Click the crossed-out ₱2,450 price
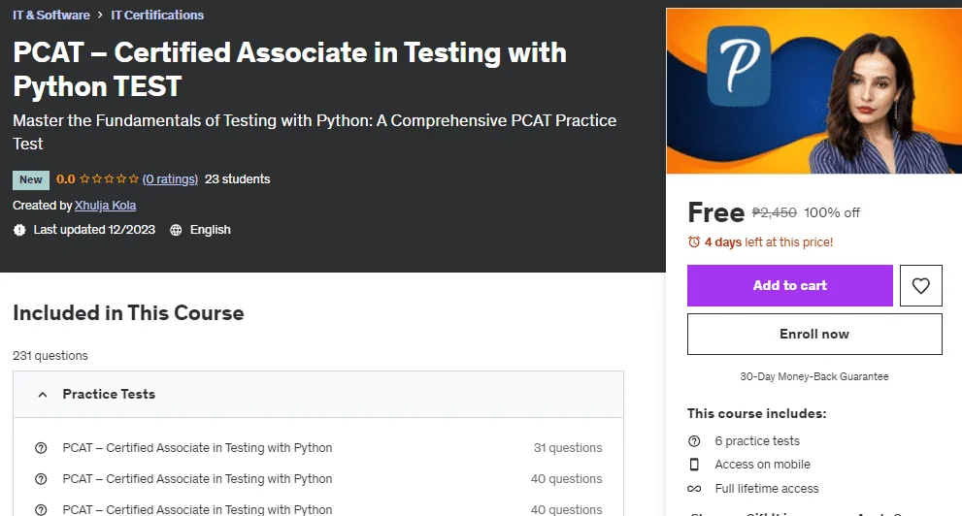Image resolution: width=962 pixels, height=516 pixels. (775, 212)
